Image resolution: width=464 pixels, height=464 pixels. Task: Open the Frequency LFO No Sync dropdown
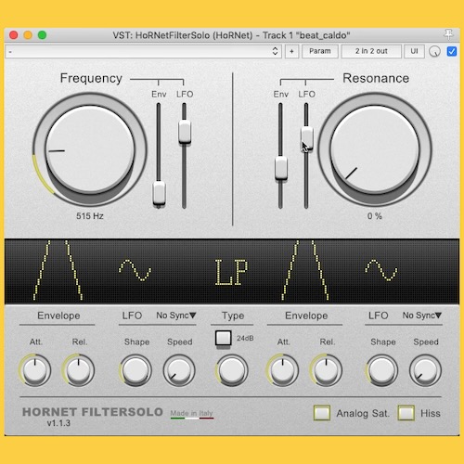pyautogui.click(x=176, y=316)
